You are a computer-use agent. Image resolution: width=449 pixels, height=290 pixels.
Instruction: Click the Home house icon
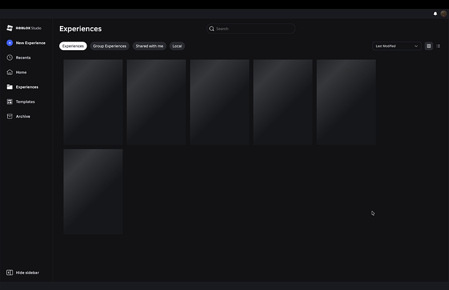coord(10,72)
